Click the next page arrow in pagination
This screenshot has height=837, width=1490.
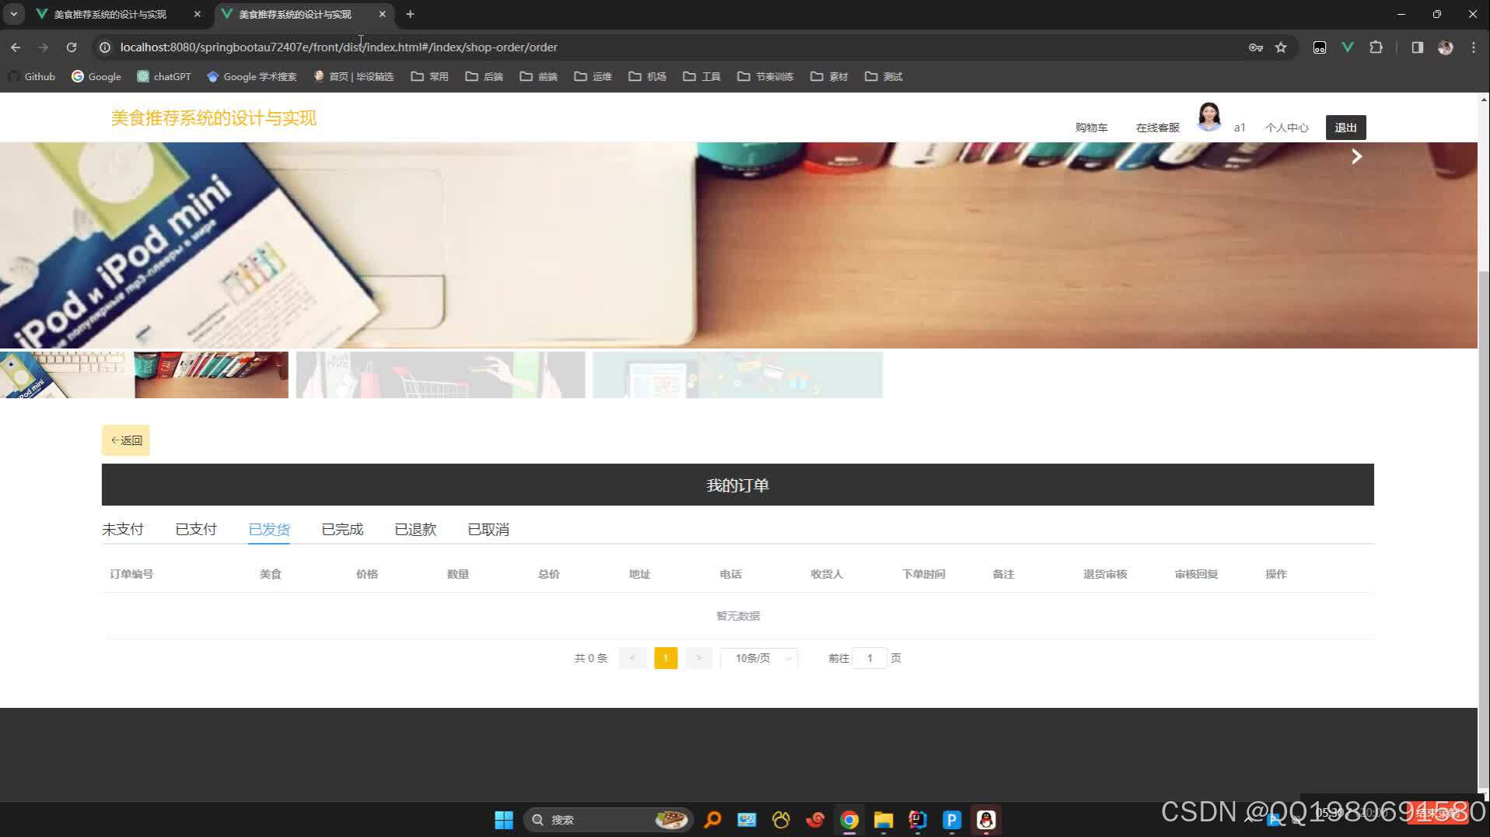pyautogui.click(x=699, y=658)
